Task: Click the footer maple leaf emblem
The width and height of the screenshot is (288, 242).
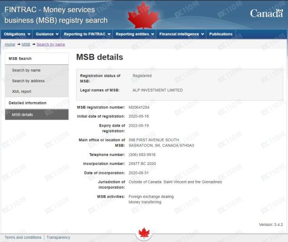Action: coord(144,233)
